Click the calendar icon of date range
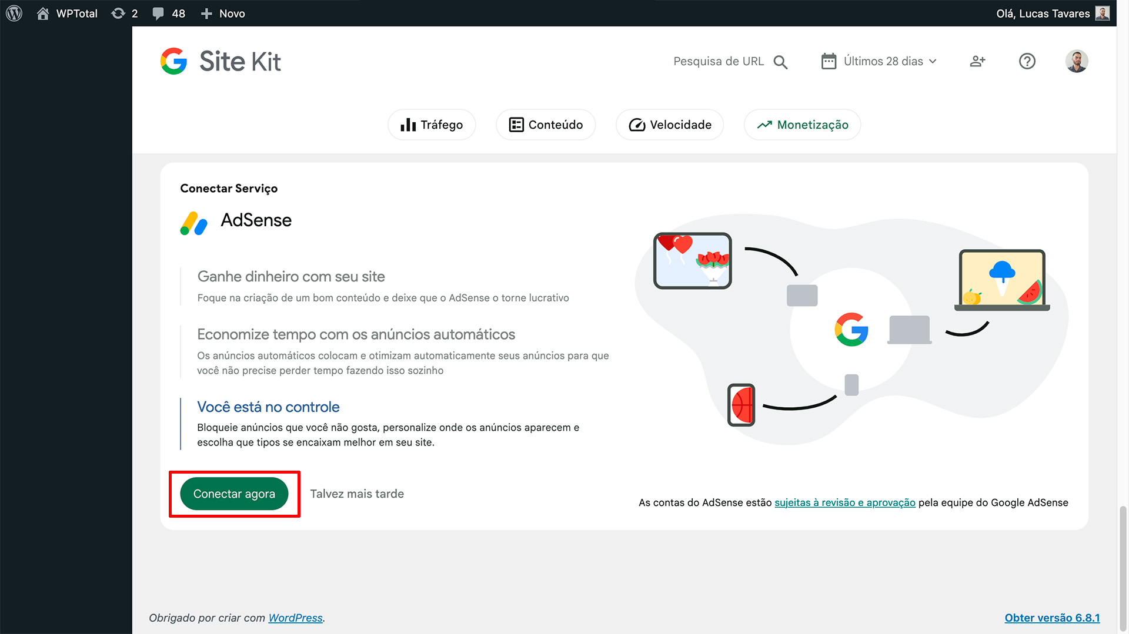Image resolution: width=1129 pixels, height=634 pixels. tap(829, 61)
